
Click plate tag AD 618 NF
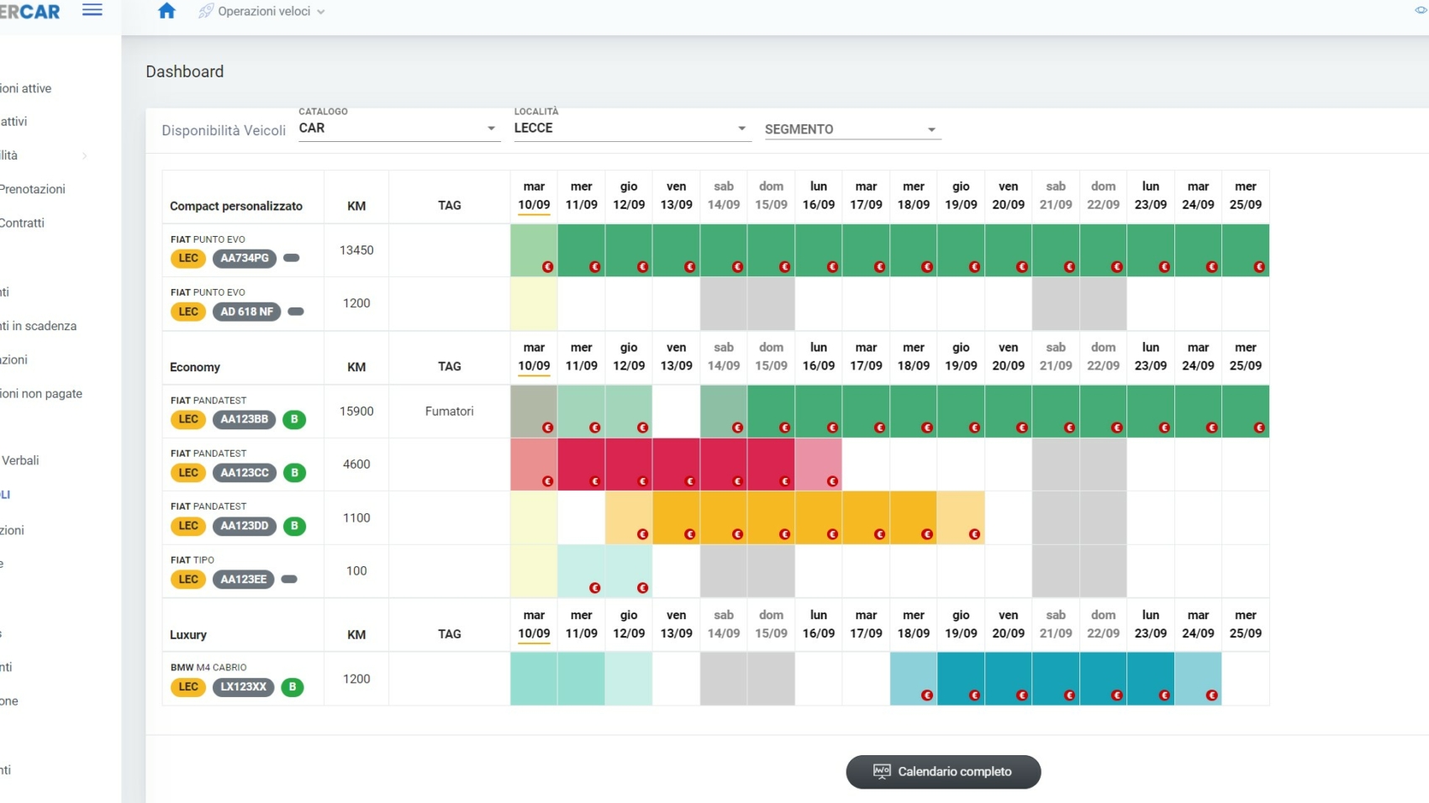(246, 312)
